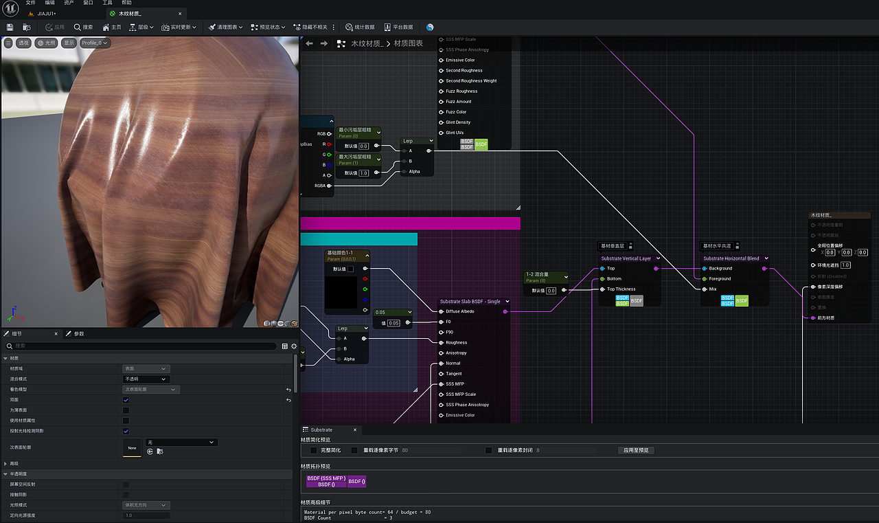
Task: Select the cylinder preview mesh icon
Action: pyautogui.click(x=267, y=323)
